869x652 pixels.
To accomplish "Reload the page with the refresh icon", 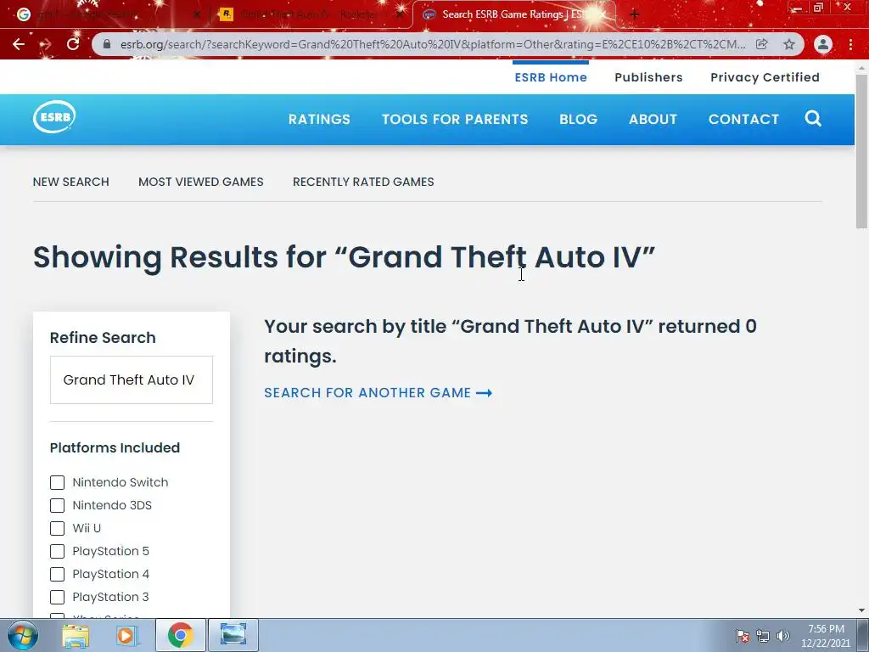I will click(x=73, y=44).
